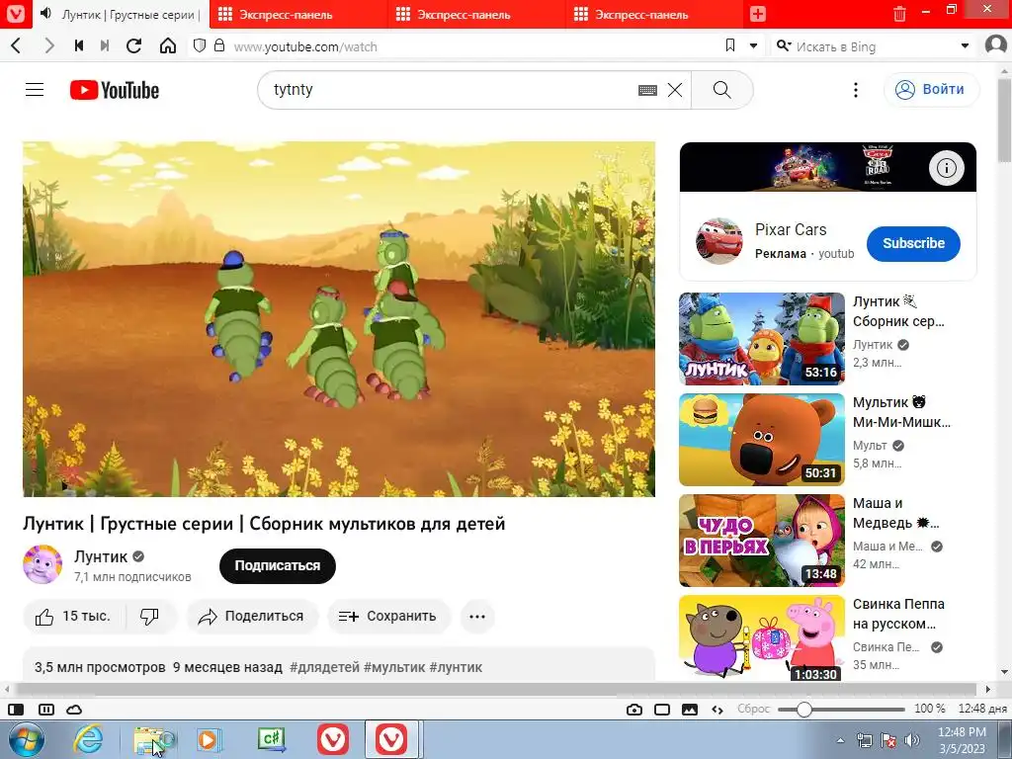
Task: Go to YouTube home via logo
Action: click(x=115, y=90)
